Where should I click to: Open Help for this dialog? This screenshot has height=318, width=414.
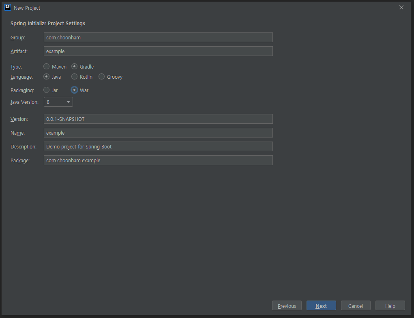390,306
